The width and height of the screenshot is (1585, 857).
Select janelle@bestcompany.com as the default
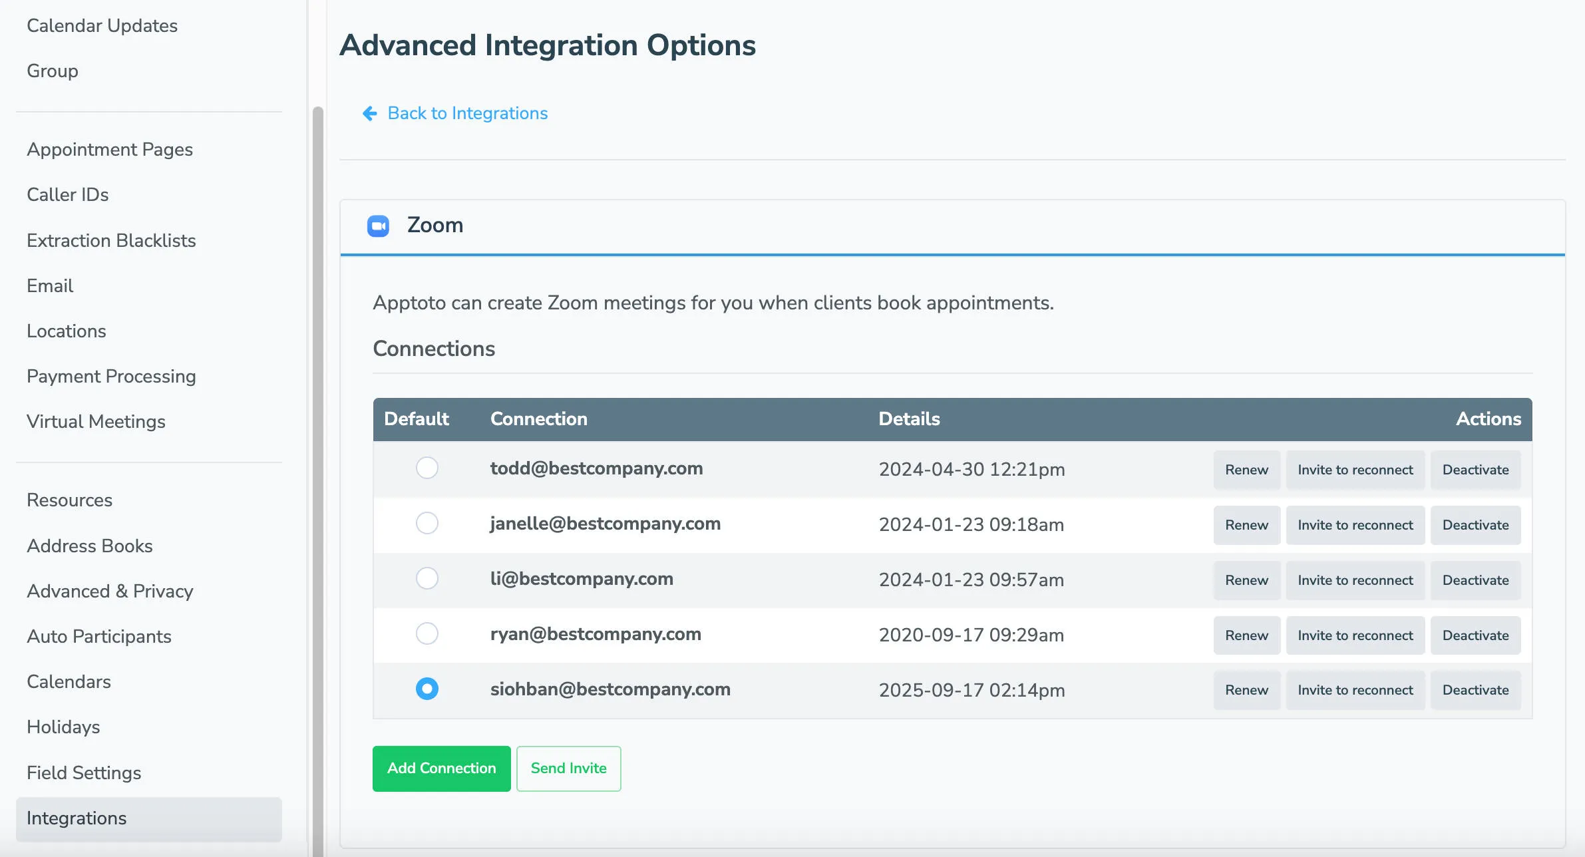click(x=427, y=523)
